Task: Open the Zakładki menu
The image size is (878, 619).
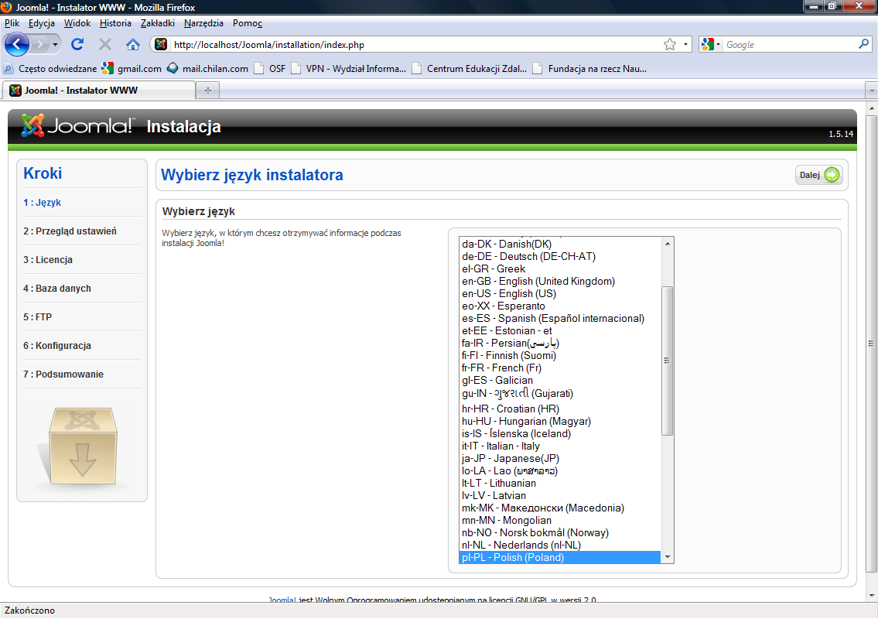Action: click(157, 23)
